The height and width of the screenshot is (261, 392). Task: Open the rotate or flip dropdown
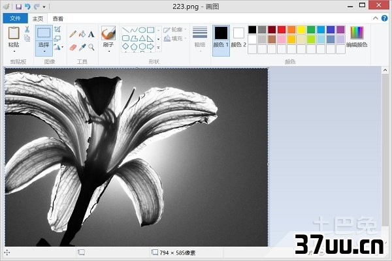tap(59, 47)
